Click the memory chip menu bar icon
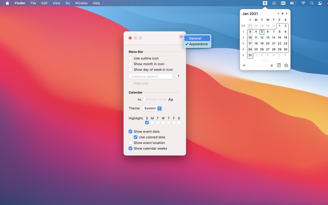328x205 pixels. 283,3
